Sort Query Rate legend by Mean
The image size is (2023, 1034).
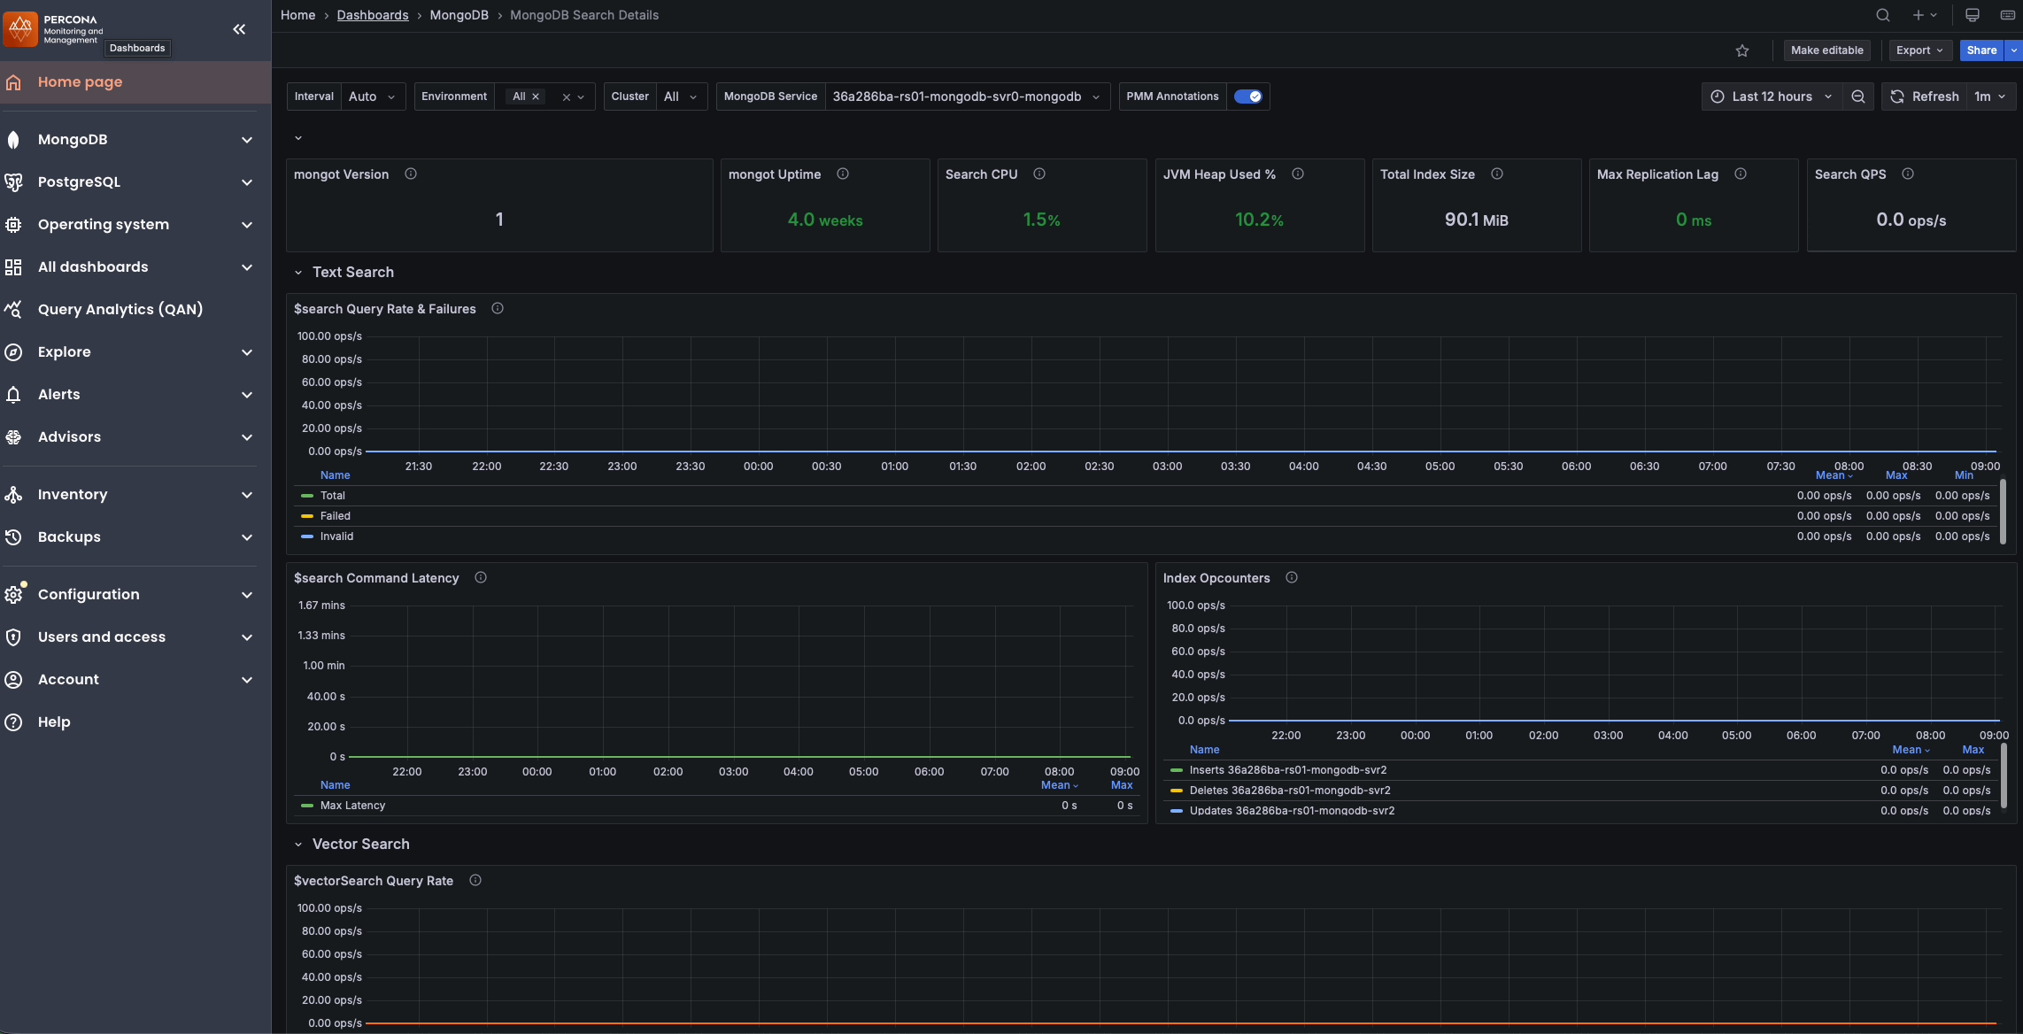(x=1834, y=475)
